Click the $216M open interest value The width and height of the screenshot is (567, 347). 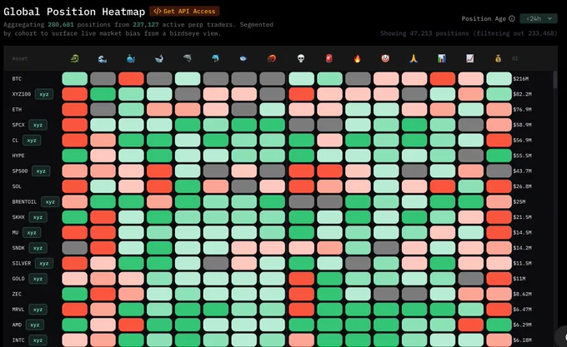(x=521, y=78)
